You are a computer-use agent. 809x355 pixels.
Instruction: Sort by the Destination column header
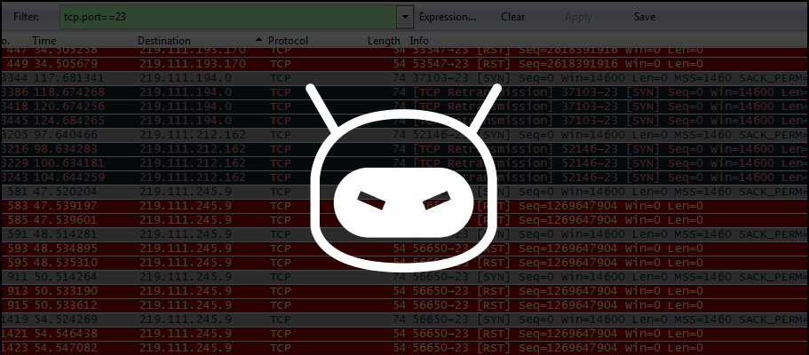coord(164,40)
